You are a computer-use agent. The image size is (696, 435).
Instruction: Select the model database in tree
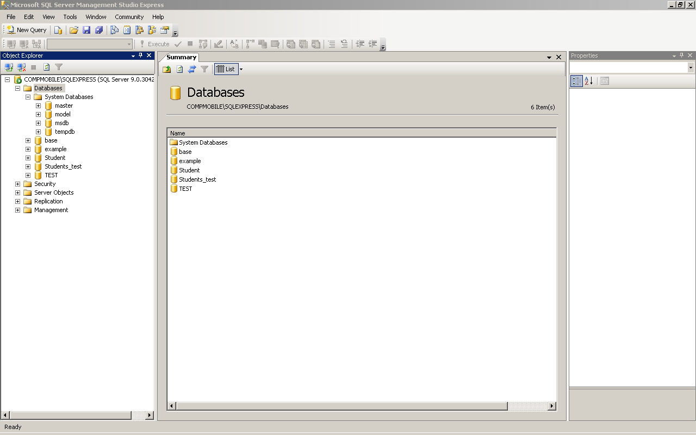coord(63,114)
